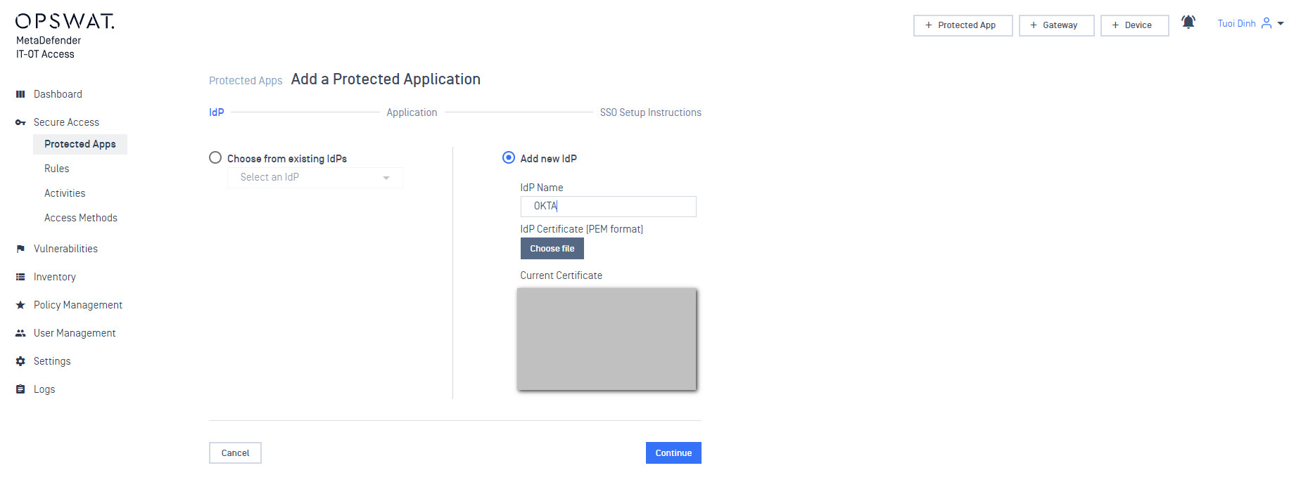Viewport: 1301px width, 501px height.
Task: Click the Policy Management star icon
Action: [x=20, y=305]
